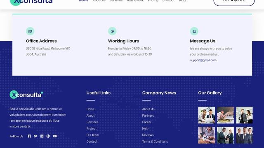The image size is (264, 148).
Task: Open Partners under Company News
Action: coord(148,116)
